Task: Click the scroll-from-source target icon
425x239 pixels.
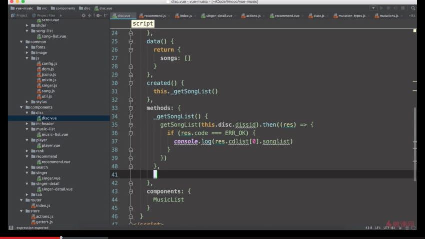Action: coord(84,16)
